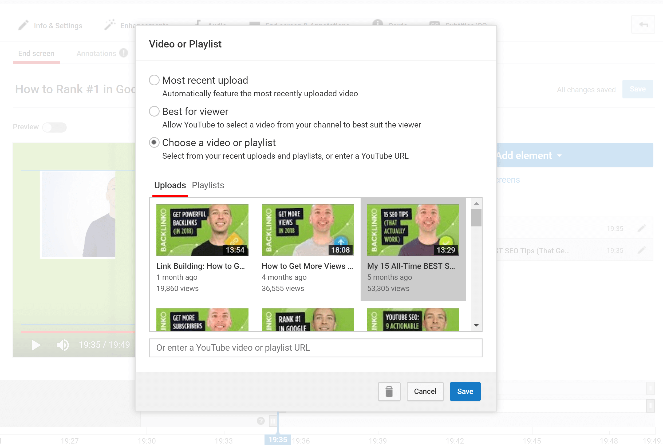The height and width of the screenshot is (447, 663).
Task: Toggle the Preview switch on
Action: coord(54,127)
